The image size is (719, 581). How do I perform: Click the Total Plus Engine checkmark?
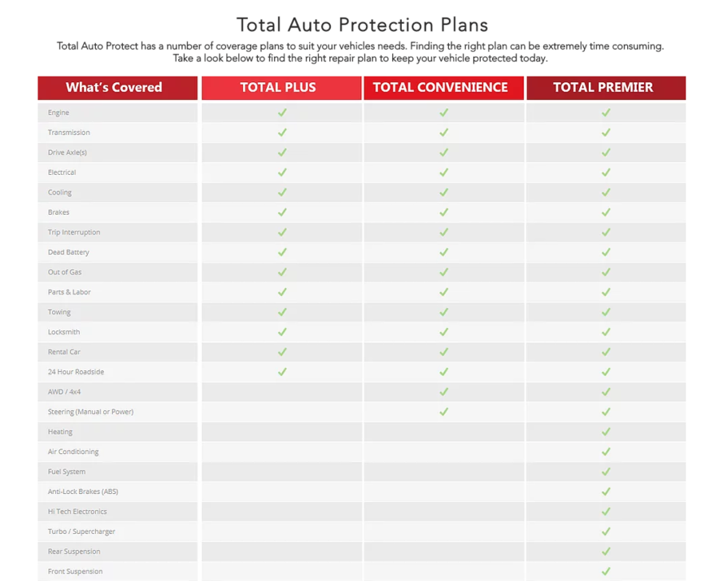(282, 113)
